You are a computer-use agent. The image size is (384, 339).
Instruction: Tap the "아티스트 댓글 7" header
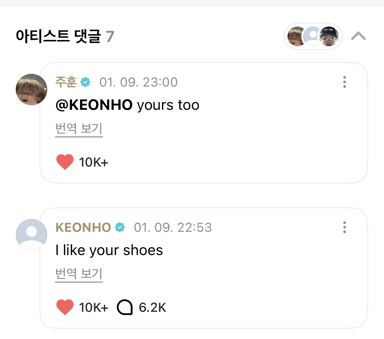pos(65,36)
